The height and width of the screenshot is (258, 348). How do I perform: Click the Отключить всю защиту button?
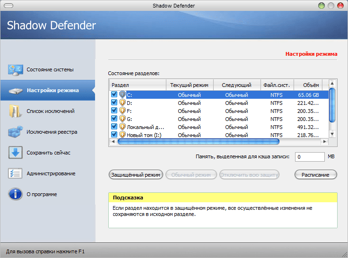249,174
